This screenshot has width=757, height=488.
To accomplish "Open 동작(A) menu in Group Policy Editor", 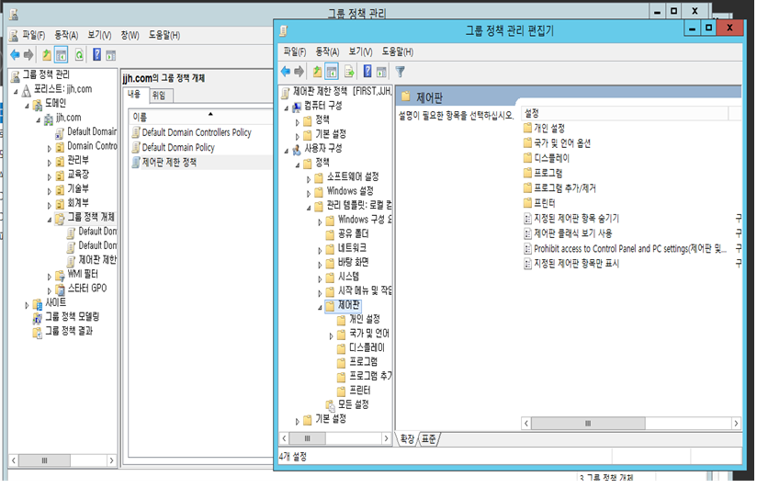I will (327, 51).
